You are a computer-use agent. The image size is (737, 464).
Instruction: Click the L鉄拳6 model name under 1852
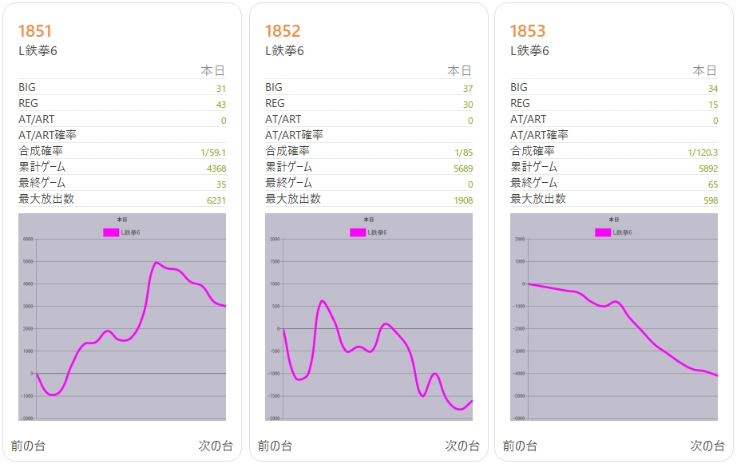(284, 51)
